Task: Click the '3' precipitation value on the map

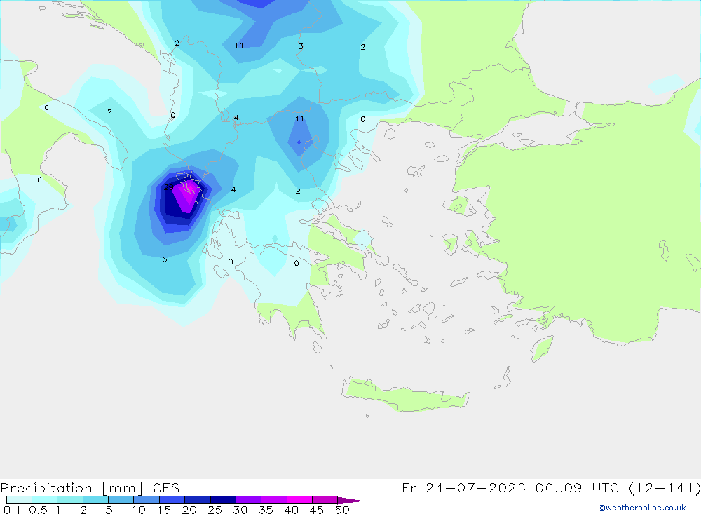Action: pos(301,46)
